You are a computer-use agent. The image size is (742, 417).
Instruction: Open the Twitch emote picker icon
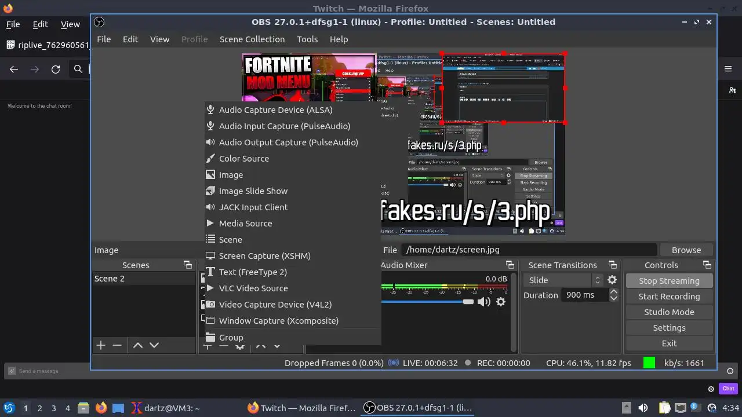[730, 371]
